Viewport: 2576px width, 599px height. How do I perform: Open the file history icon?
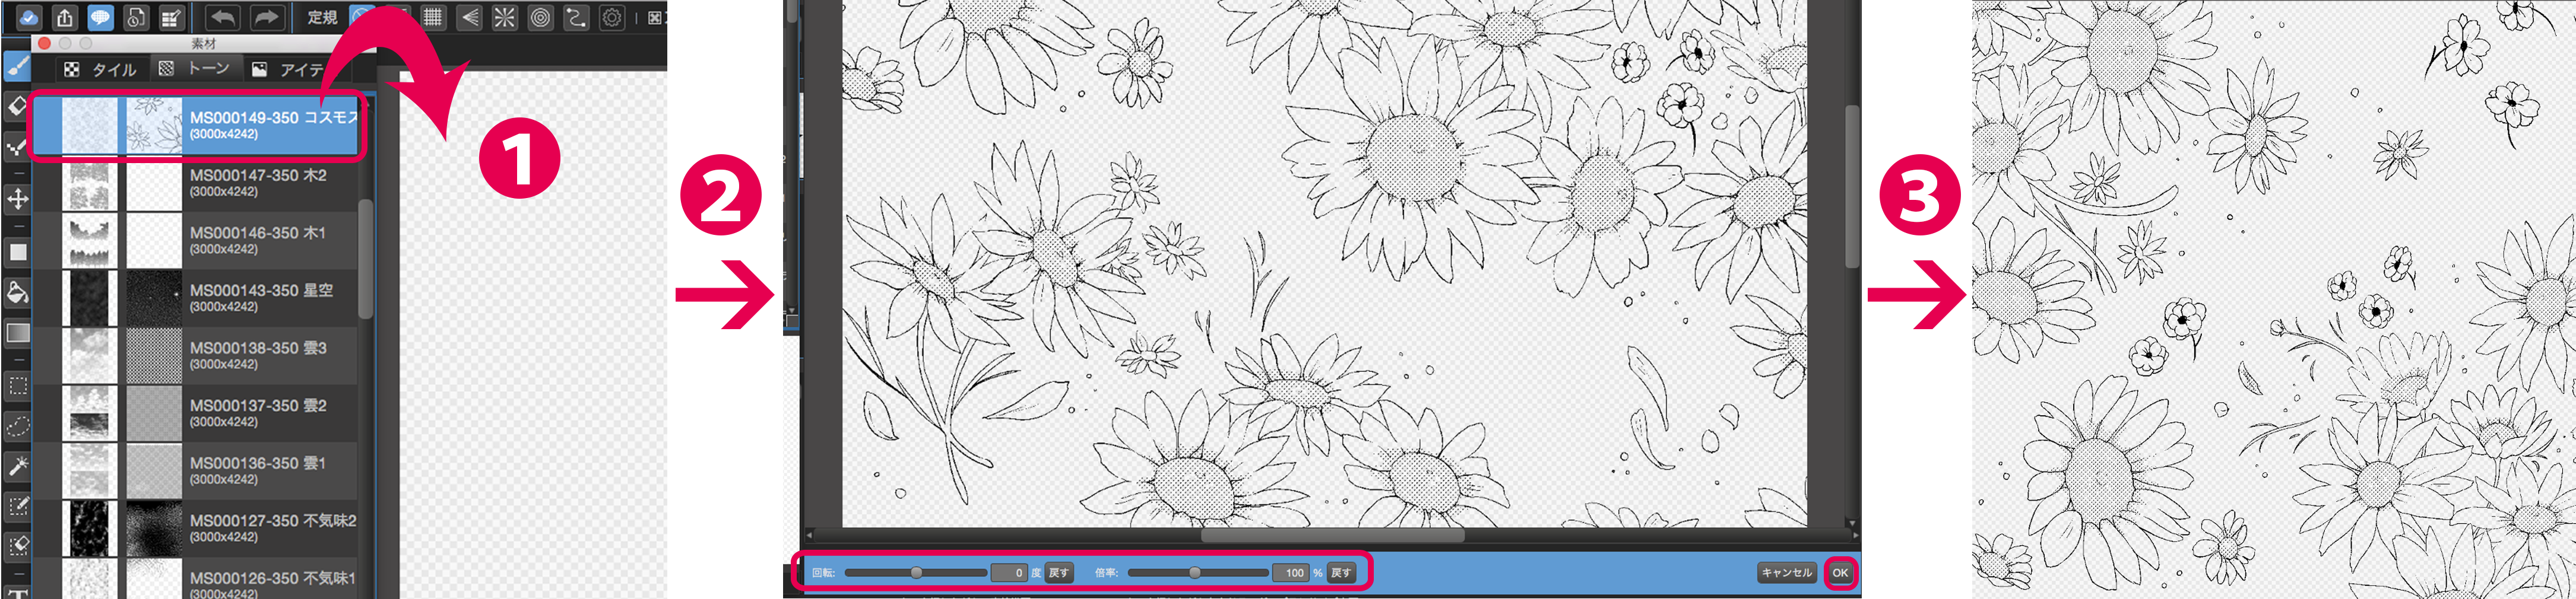(x=136, y=17)
